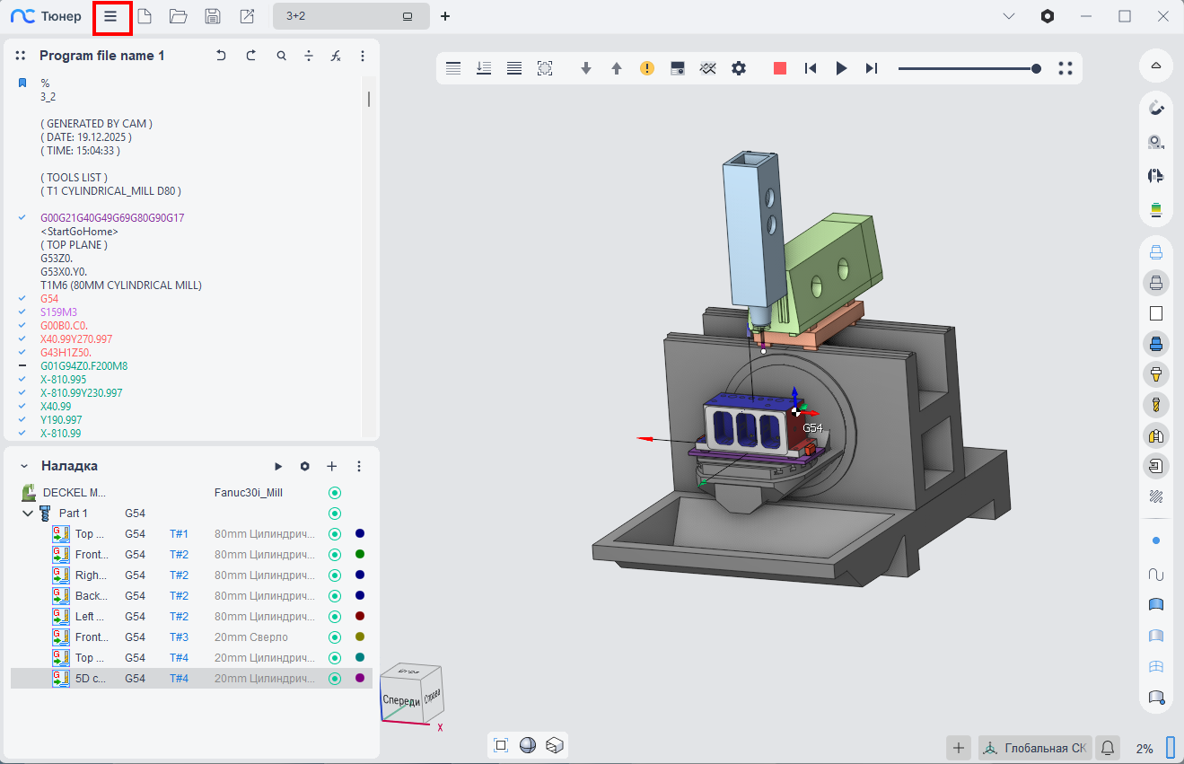Click the save file icon
Viewport: 1184px width, 764px height.
(213, 16)
